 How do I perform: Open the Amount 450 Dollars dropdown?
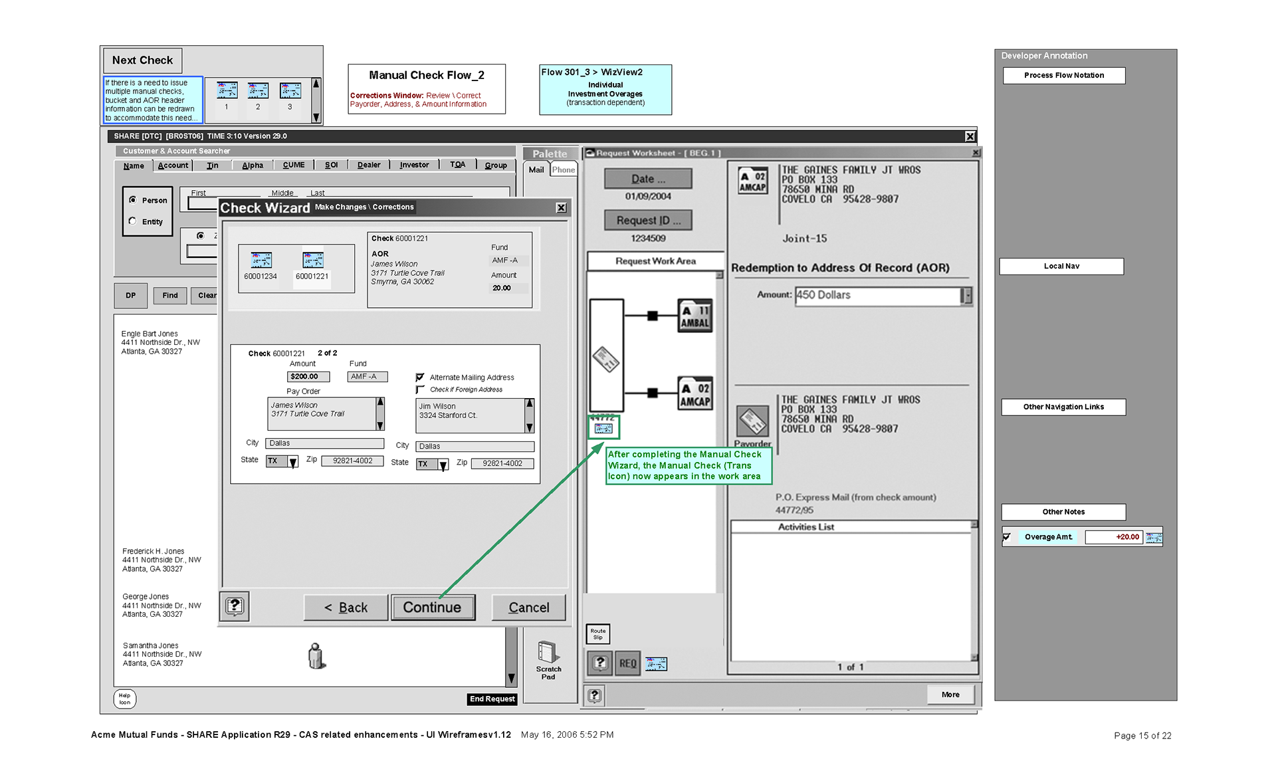pyautogui.click(x=967, y=296)
